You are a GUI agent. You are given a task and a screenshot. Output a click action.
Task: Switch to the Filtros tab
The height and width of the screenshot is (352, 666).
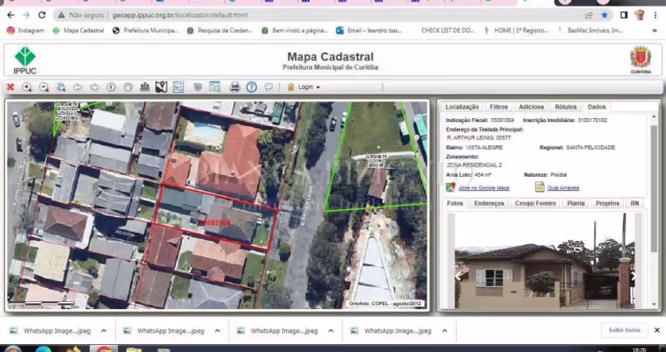(x=498, y=107)
